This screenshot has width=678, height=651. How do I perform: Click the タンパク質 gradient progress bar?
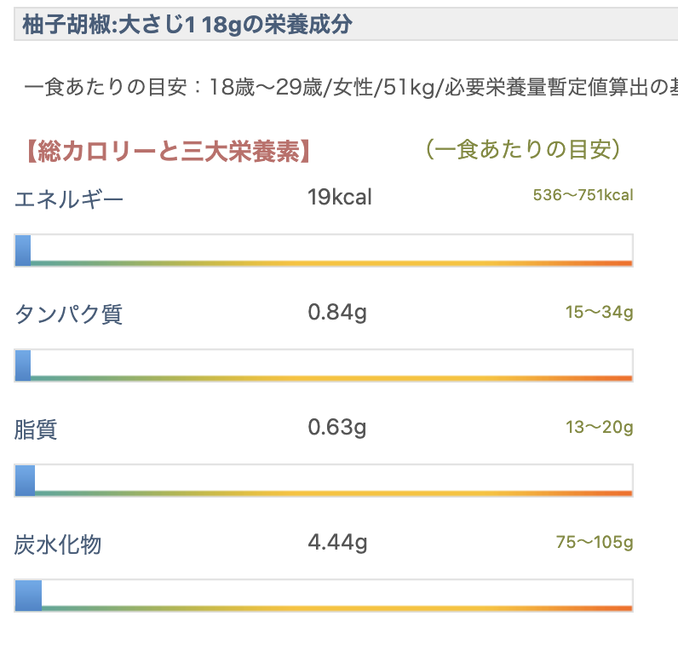(324, 365)
